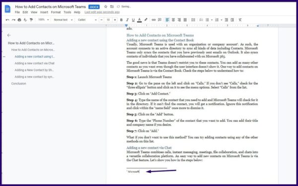Open the Normal text style dropdown
Image resolution: width=298 pixels, height=186 pixels.
[63, 20]
